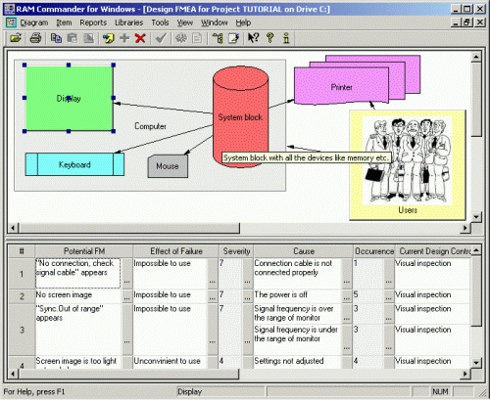Select the green Display block
Viewport: 490px width, 400px height.
[x=69, y=98]
